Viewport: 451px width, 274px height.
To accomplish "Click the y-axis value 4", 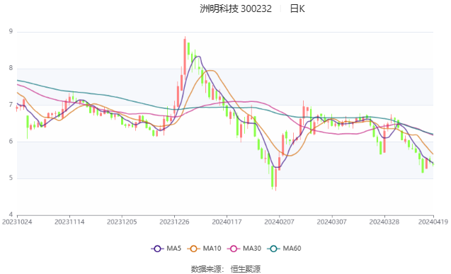I will 11,215.
